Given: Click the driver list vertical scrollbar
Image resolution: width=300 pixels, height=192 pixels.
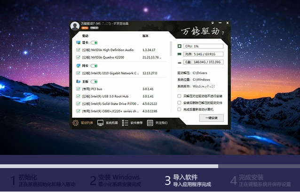Looking at the screenshot, I should pyautogui.click(x=171, y=48).
